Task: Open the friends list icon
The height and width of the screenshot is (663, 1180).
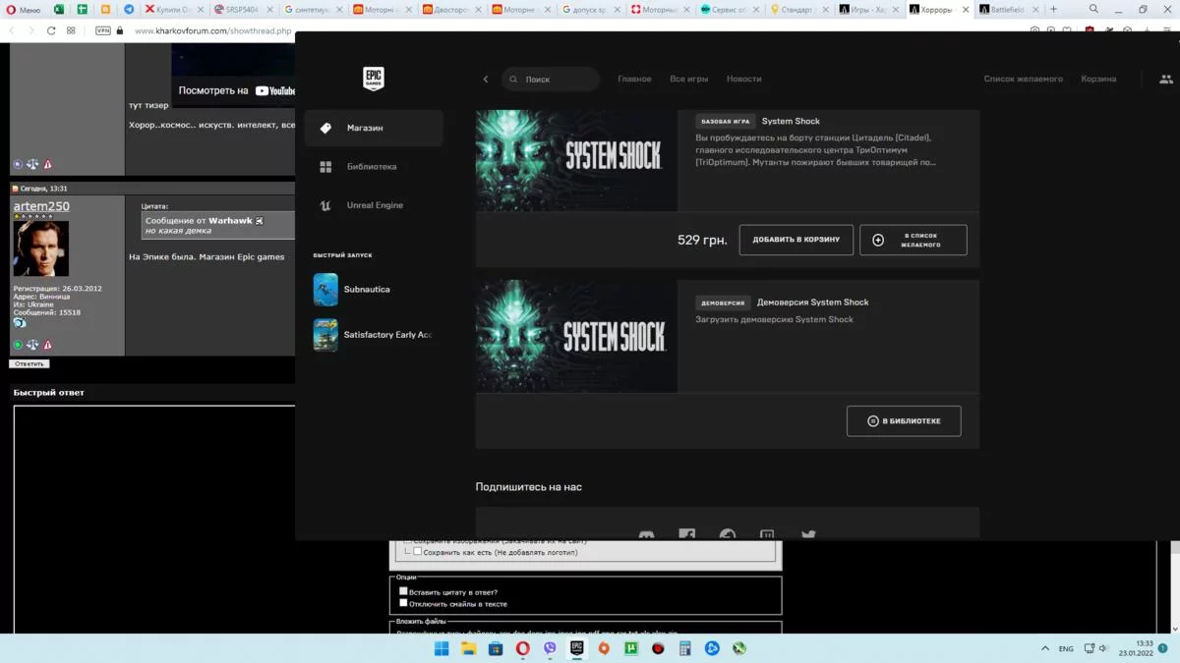Action: (1165, 80)
